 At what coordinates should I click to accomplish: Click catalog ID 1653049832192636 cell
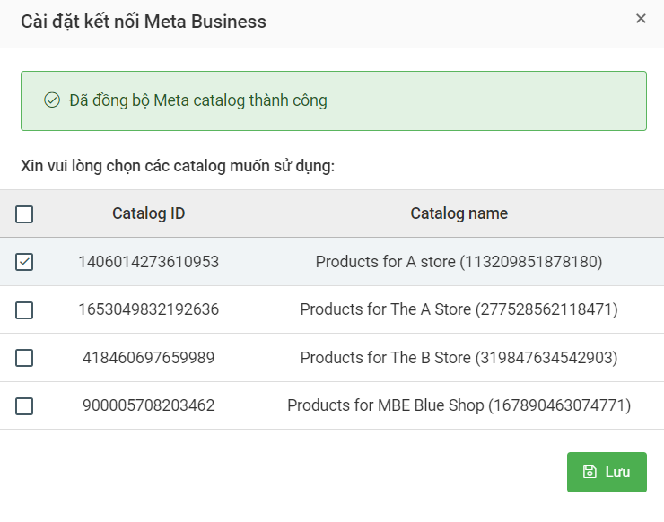pyautogui.click(x=149, y=309)
